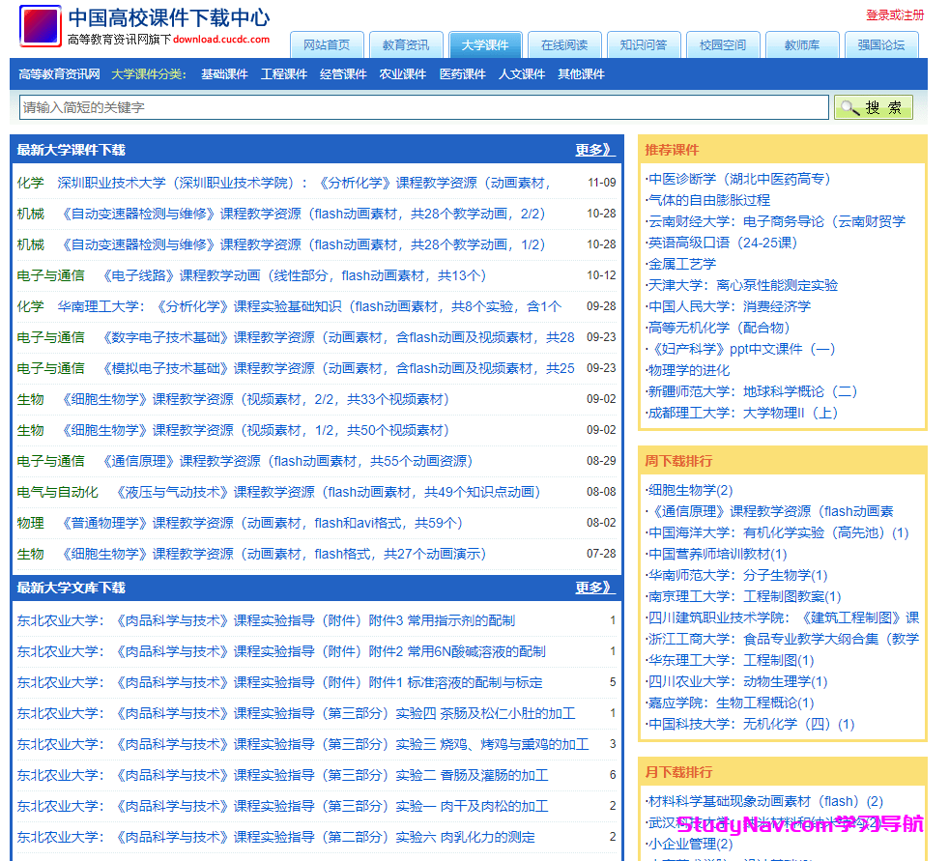Select the 教师库 tab

pos(802,44)
